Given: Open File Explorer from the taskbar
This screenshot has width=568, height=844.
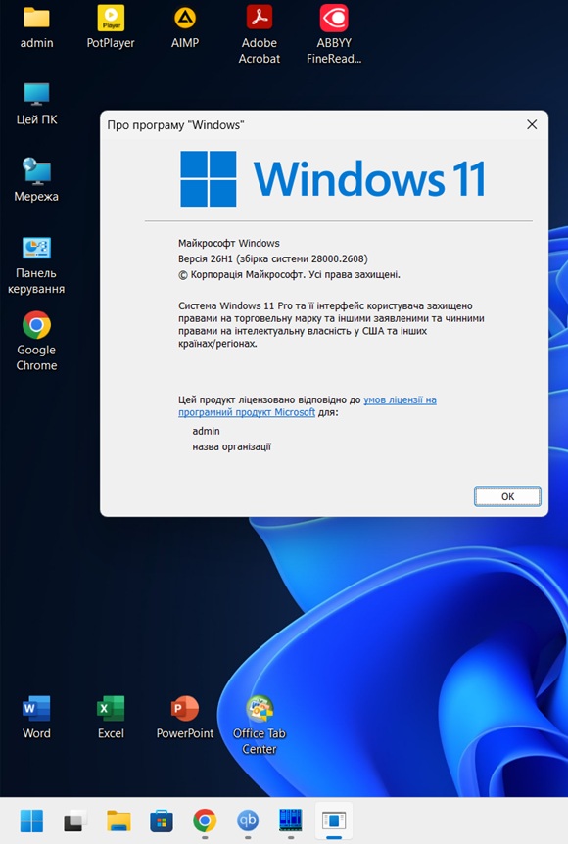Looking at the screenshot, I should [x=118, y=821].
